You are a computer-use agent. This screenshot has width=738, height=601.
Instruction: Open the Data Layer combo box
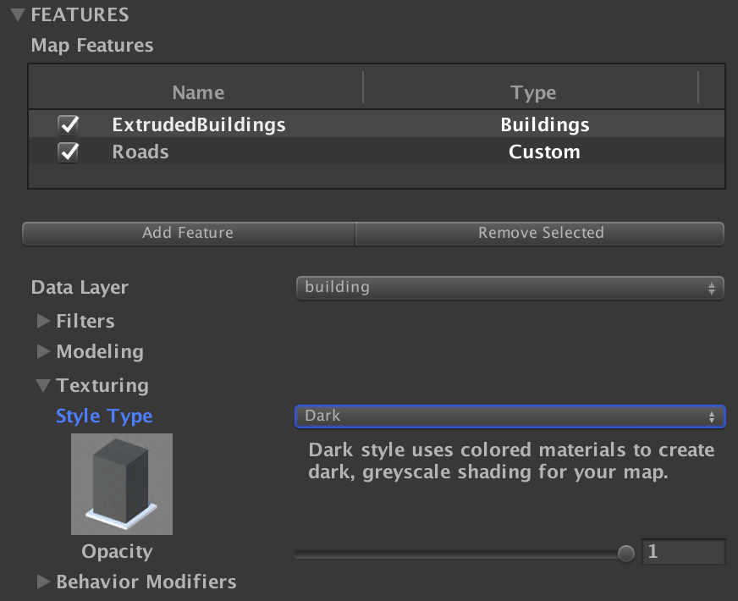pos(508,288)
